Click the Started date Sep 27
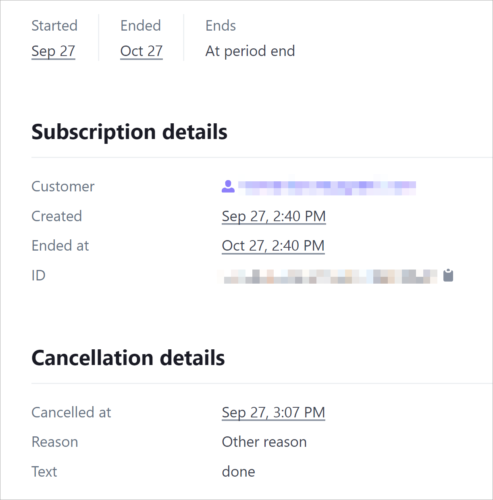The width and height of the screenshot is (493, 500). tap(53, 51)
